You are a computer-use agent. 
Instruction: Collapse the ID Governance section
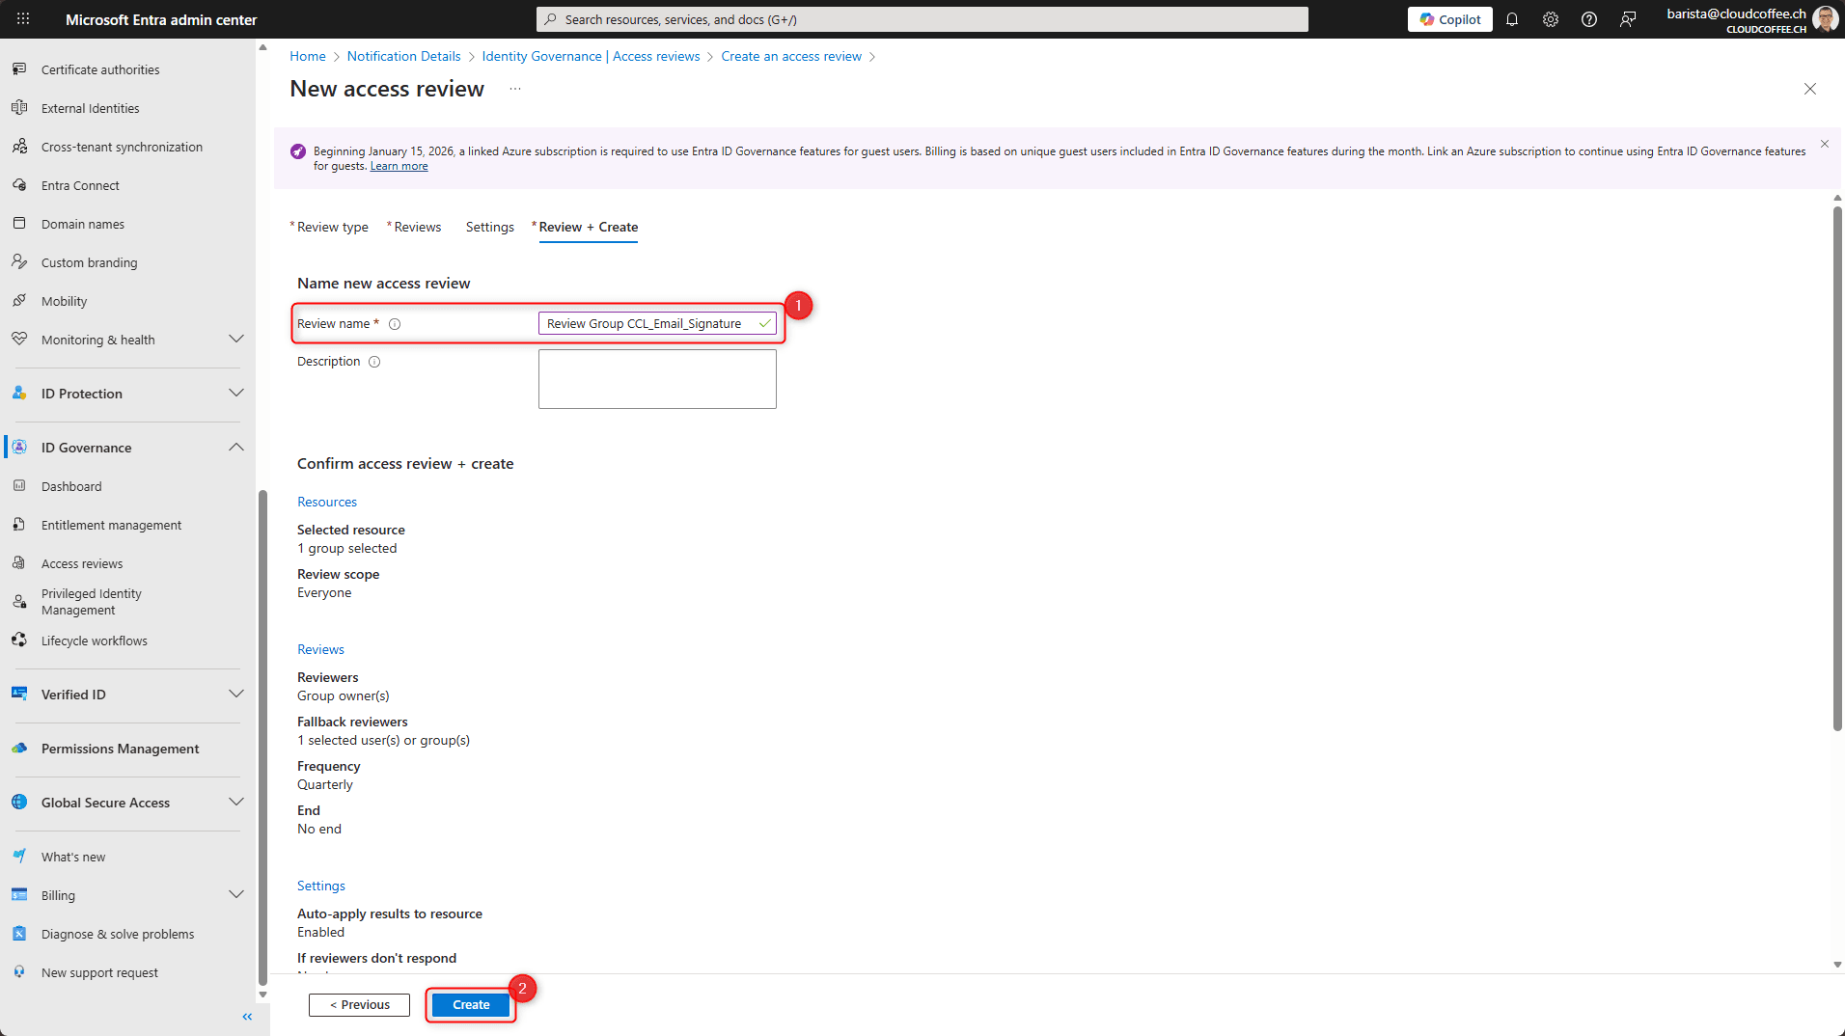[235, 448]
